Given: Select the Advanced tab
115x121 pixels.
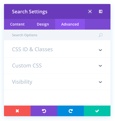Looking at the screenshot, I should coord(70,24).
